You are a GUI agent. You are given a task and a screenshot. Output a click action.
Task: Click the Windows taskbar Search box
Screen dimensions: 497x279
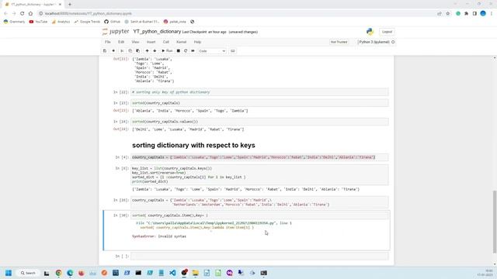(28, 273)
